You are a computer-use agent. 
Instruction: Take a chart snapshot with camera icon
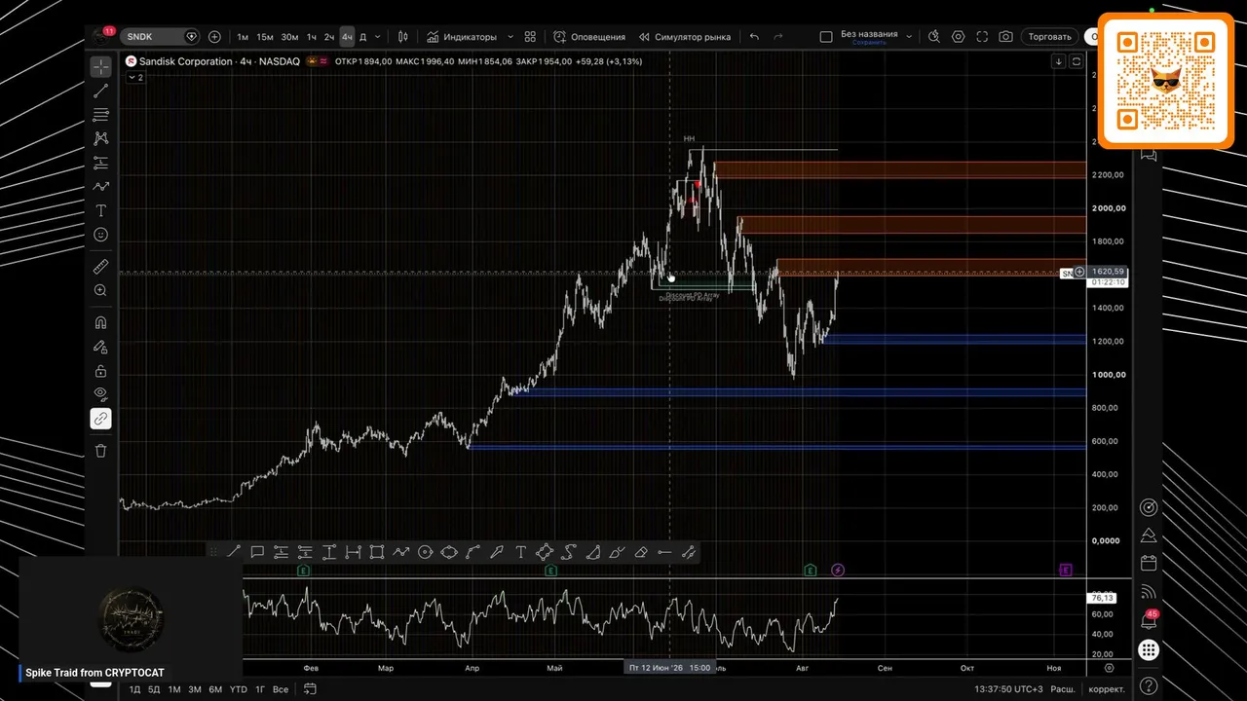(x=1006, y=37)
